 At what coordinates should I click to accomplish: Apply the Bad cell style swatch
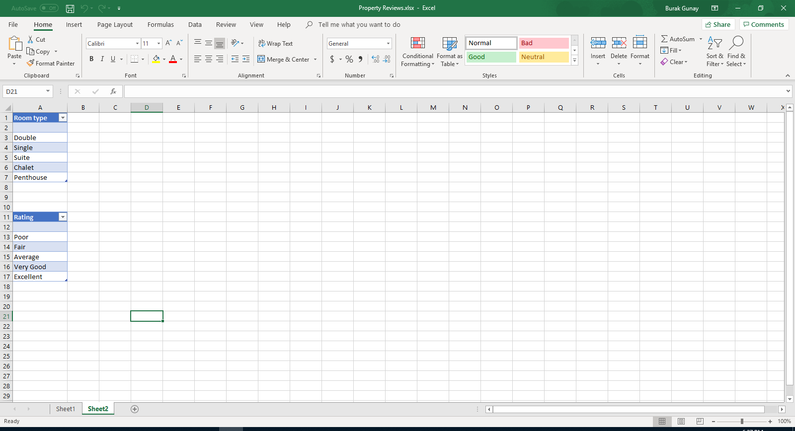[544, 43]
